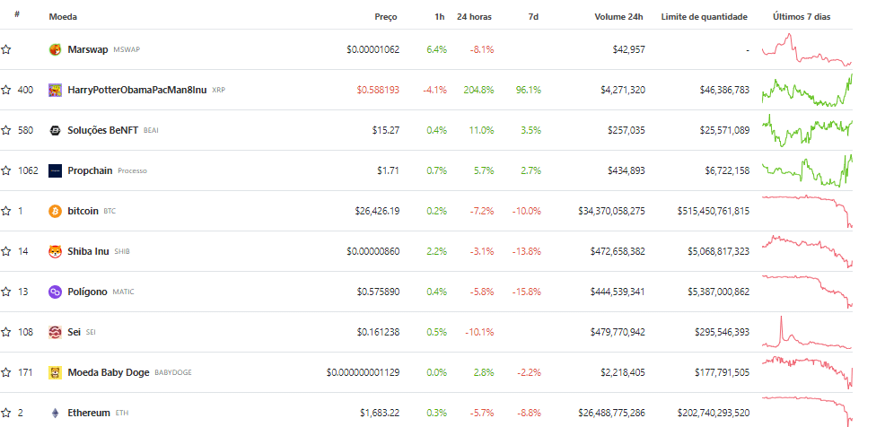Open Marswap 7-day sparkline chart
The height and width of the screenshot is (427, 885).
pyautogui.click(x=807, y=49)
